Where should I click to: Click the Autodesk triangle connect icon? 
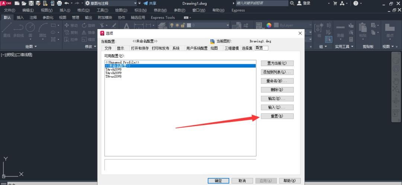click(342, 3)
